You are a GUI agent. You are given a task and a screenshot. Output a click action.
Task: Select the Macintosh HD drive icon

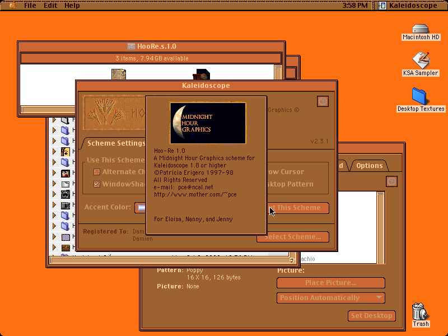point(421,29)
